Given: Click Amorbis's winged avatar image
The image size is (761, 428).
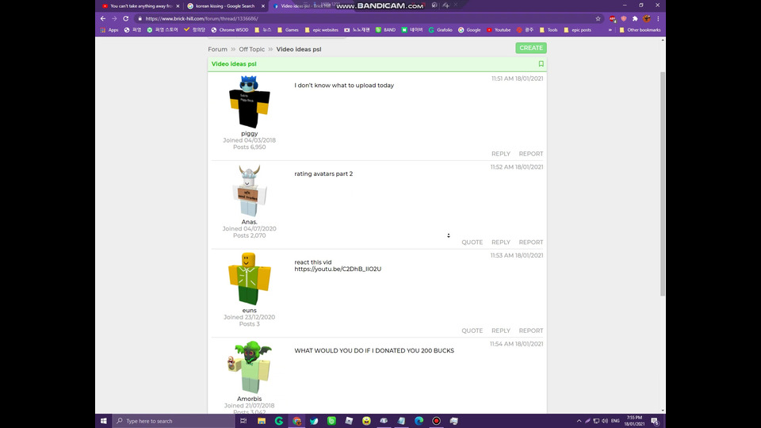Looking at the screenshot, I should point(249,367).
